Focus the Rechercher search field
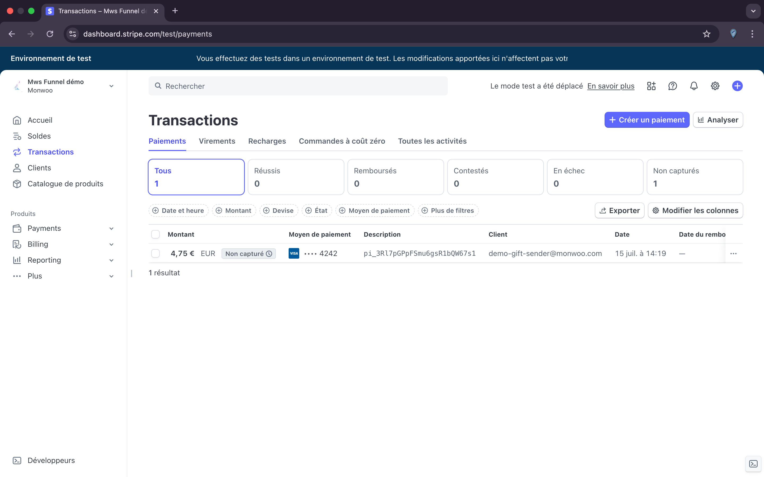Image resolution: width=764 pixels, height=477 pixels. tap(298, 86)
